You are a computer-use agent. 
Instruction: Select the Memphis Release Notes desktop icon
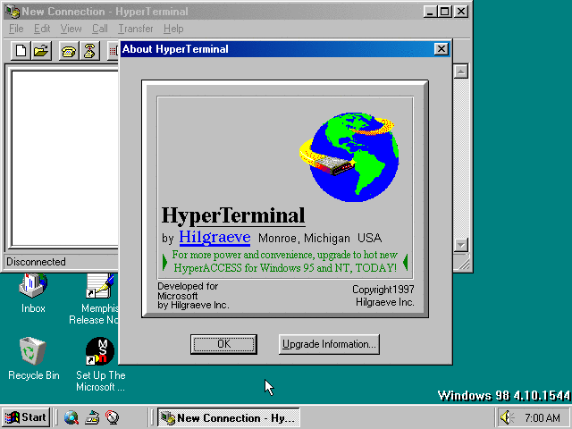coord(97,299)
